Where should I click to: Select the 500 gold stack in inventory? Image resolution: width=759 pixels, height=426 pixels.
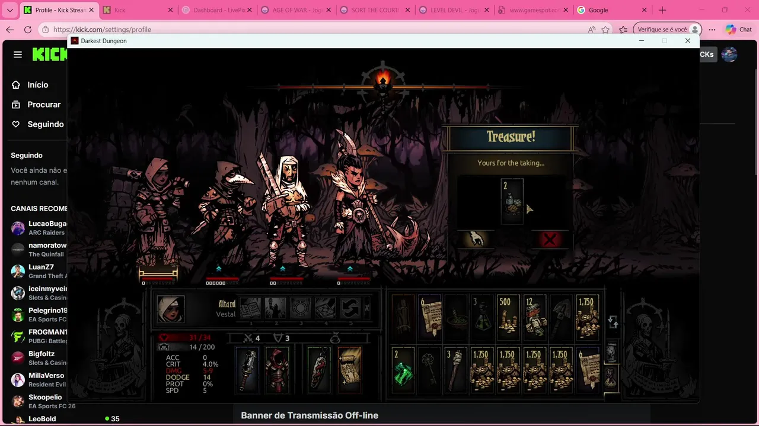508,317
